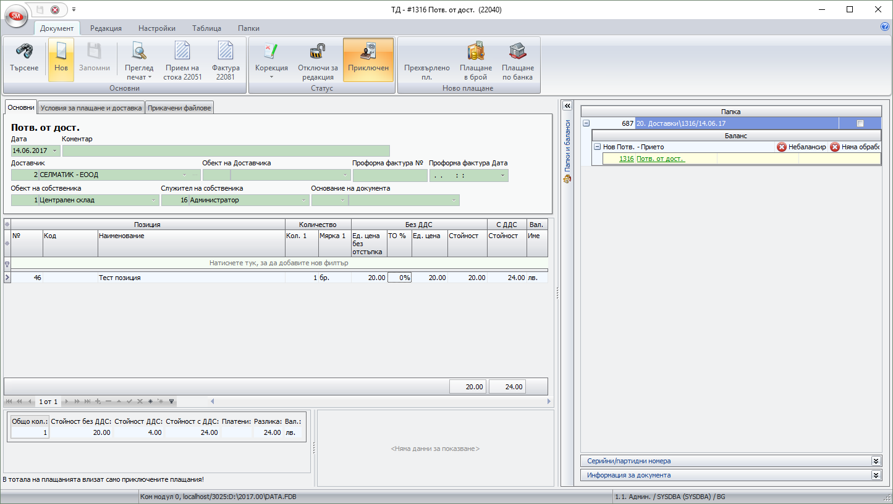Switch to the Документ ribbon tab
893x504 pixels.
57,28
